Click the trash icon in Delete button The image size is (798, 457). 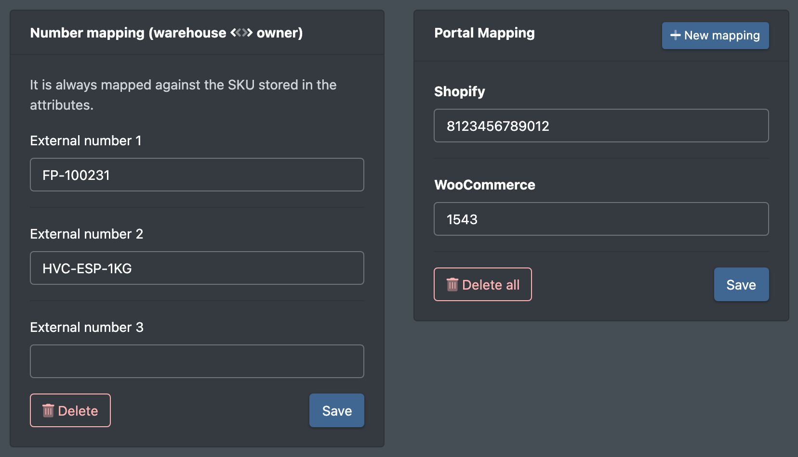coord(48,410)
